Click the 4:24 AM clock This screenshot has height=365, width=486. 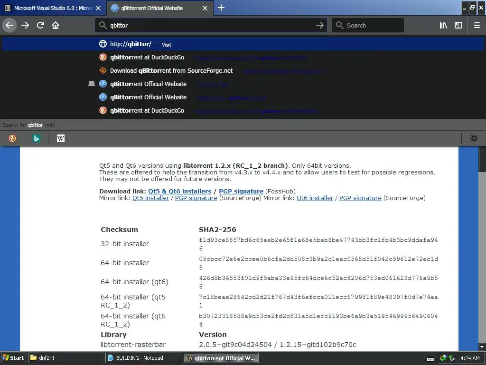(470, 358)
